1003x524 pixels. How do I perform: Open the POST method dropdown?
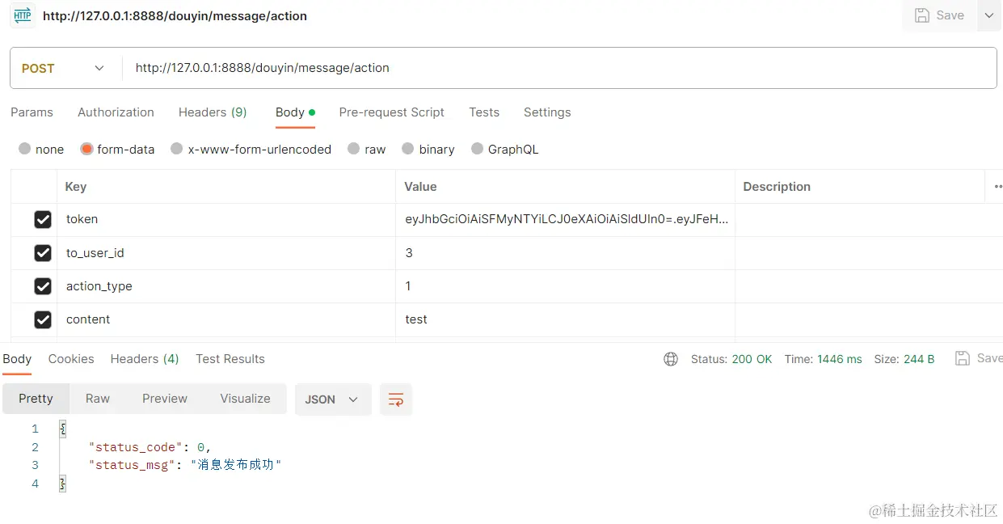[63, 68]
